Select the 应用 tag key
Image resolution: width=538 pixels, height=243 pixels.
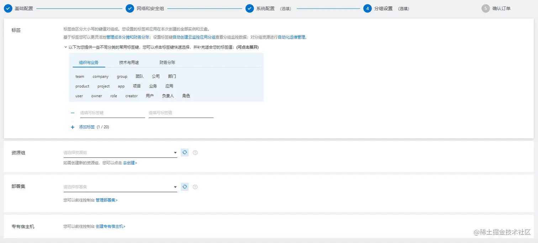coord(169,86)
